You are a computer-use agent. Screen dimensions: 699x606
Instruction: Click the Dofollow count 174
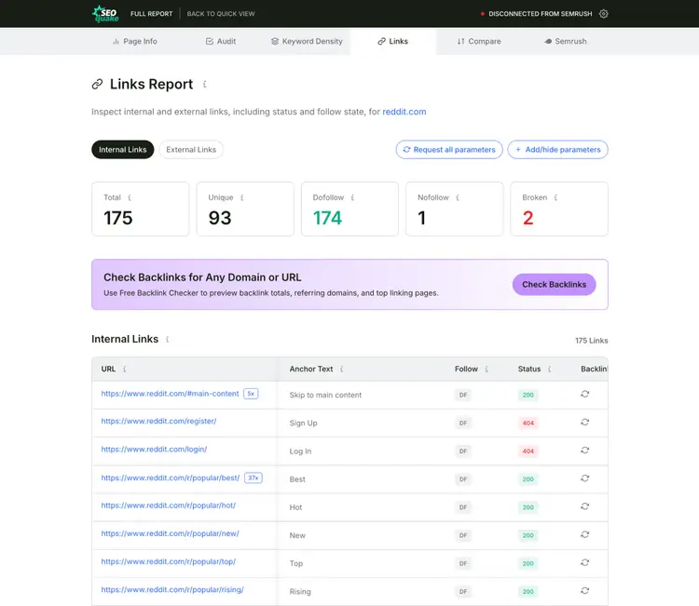click(x=327, y=218)
